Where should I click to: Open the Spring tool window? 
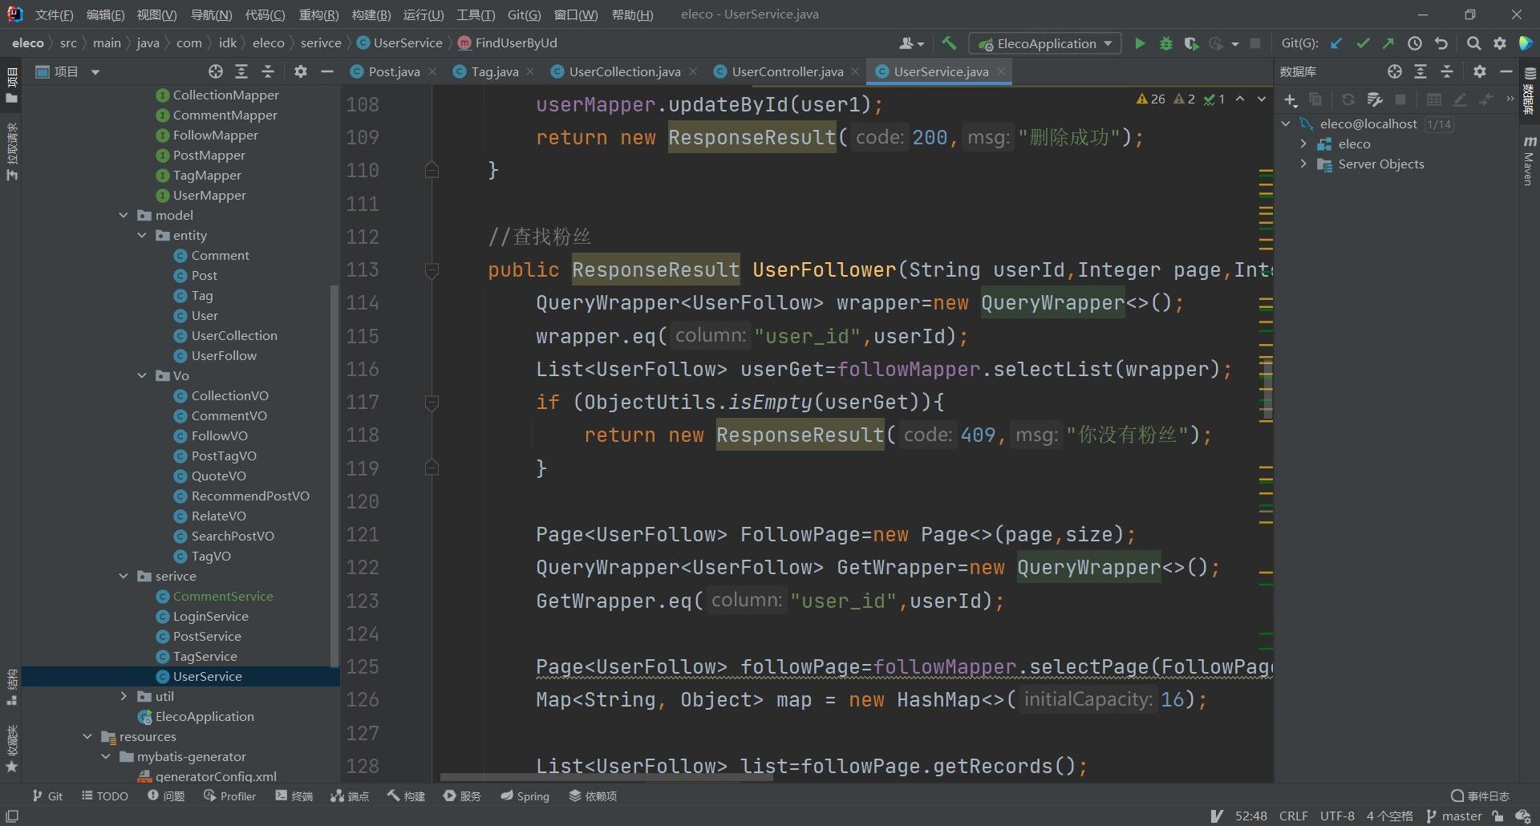point(525,796)
